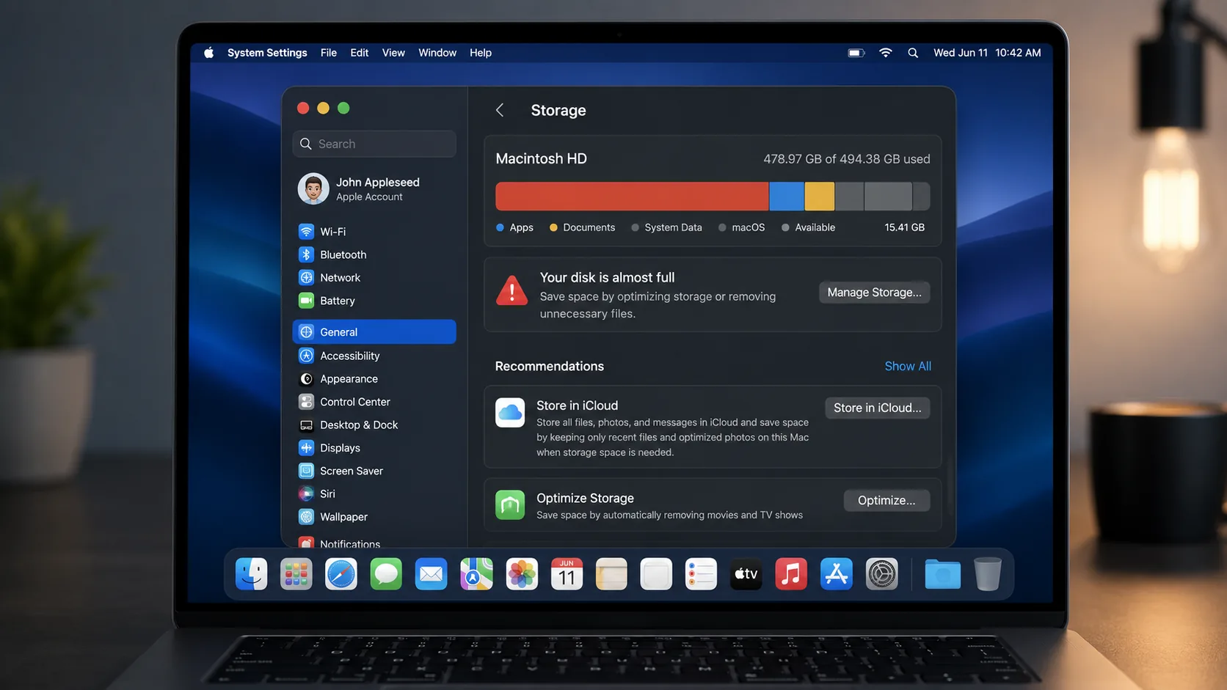
Task: Open Notifications settings in the sidebar
Action: (x=374, y=543)
